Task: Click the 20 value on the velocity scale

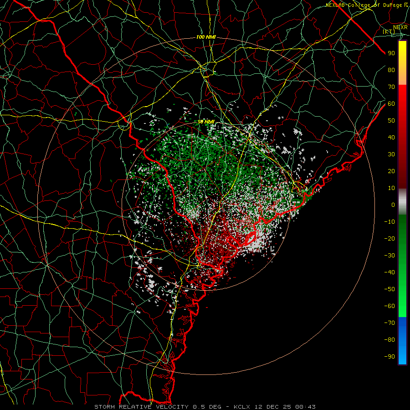Action: [391, 171]
